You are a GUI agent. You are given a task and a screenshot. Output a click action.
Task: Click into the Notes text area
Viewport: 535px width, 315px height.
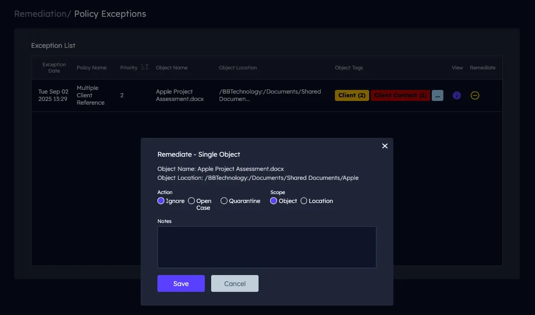[x=267, y=247]
